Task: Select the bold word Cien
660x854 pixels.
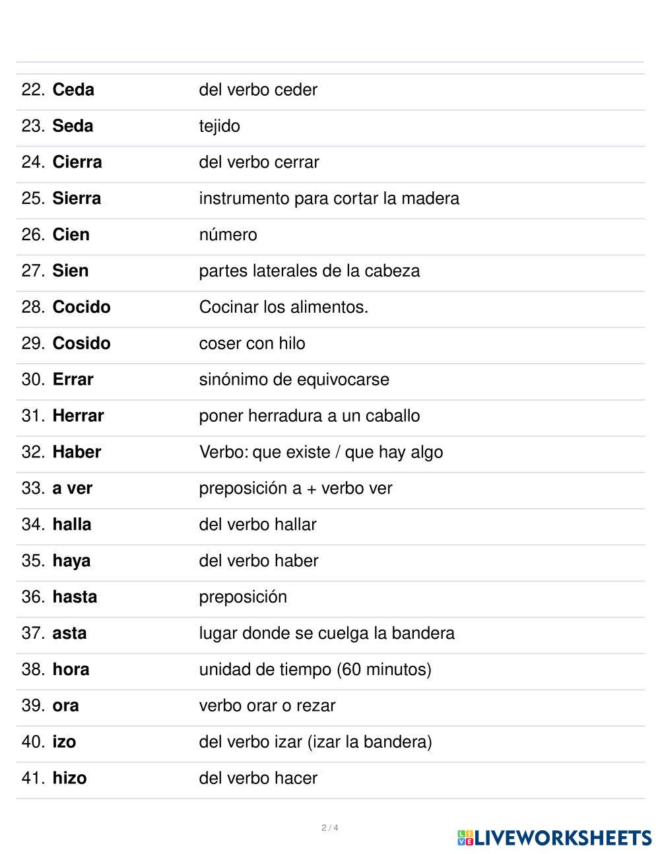Action: click(71, 235)
